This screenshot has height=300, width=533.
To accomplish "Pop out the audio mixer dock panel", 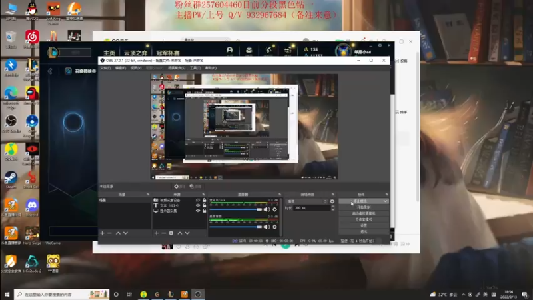I will 280,195.
